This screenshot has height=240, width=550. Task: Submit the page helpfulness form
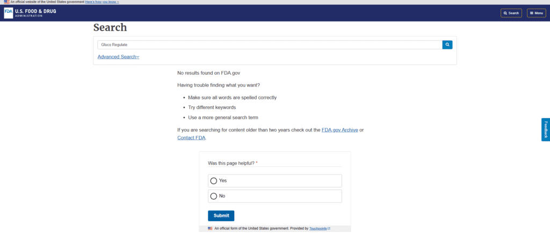click(x=221, y=216)
